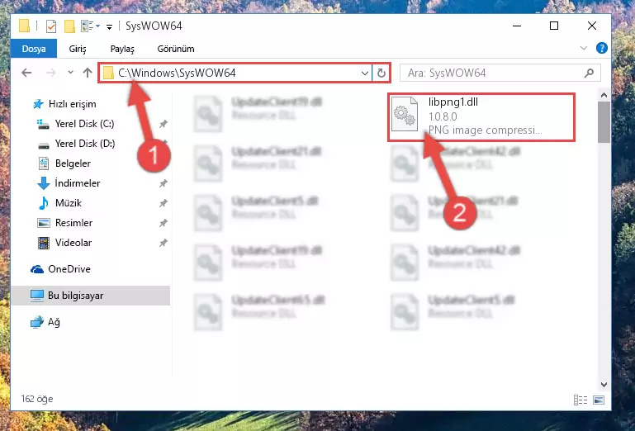Expand the ribbon with the chevron
Image resolution: width=635 pixels, height=431 pixels.
[584, 48]
